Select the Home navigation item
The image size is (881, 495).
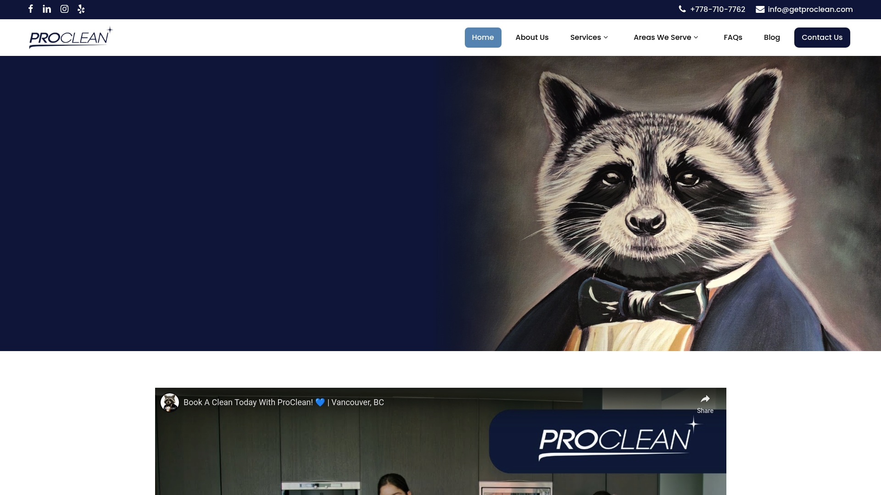tap(483, 37)
